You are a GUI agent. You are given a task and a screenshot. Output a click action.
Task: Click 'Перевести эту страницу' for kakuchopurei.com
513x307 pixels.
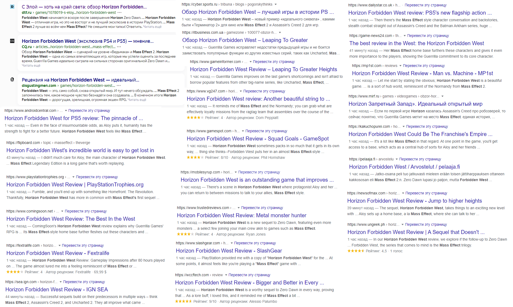427,126
